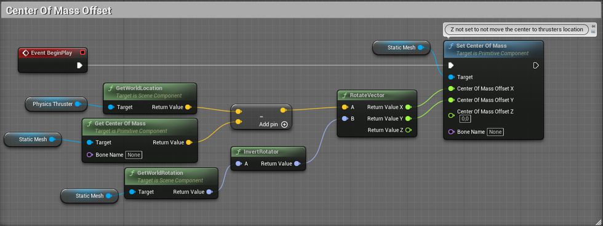Select the Event BeginPlay node title
Screen dimensions: 603x226
[x=52, y=53]
